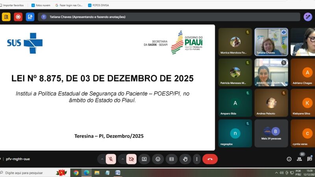Select Tatiana Chaves video tile
Image resolution: width=315 pixels, height=177 pixels.
(271, 42)
